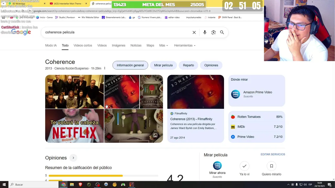Click the Amazon Prime Video logo under Dónde mirar
Viewport: 335px width, 188px height.
tap(236, 94)
